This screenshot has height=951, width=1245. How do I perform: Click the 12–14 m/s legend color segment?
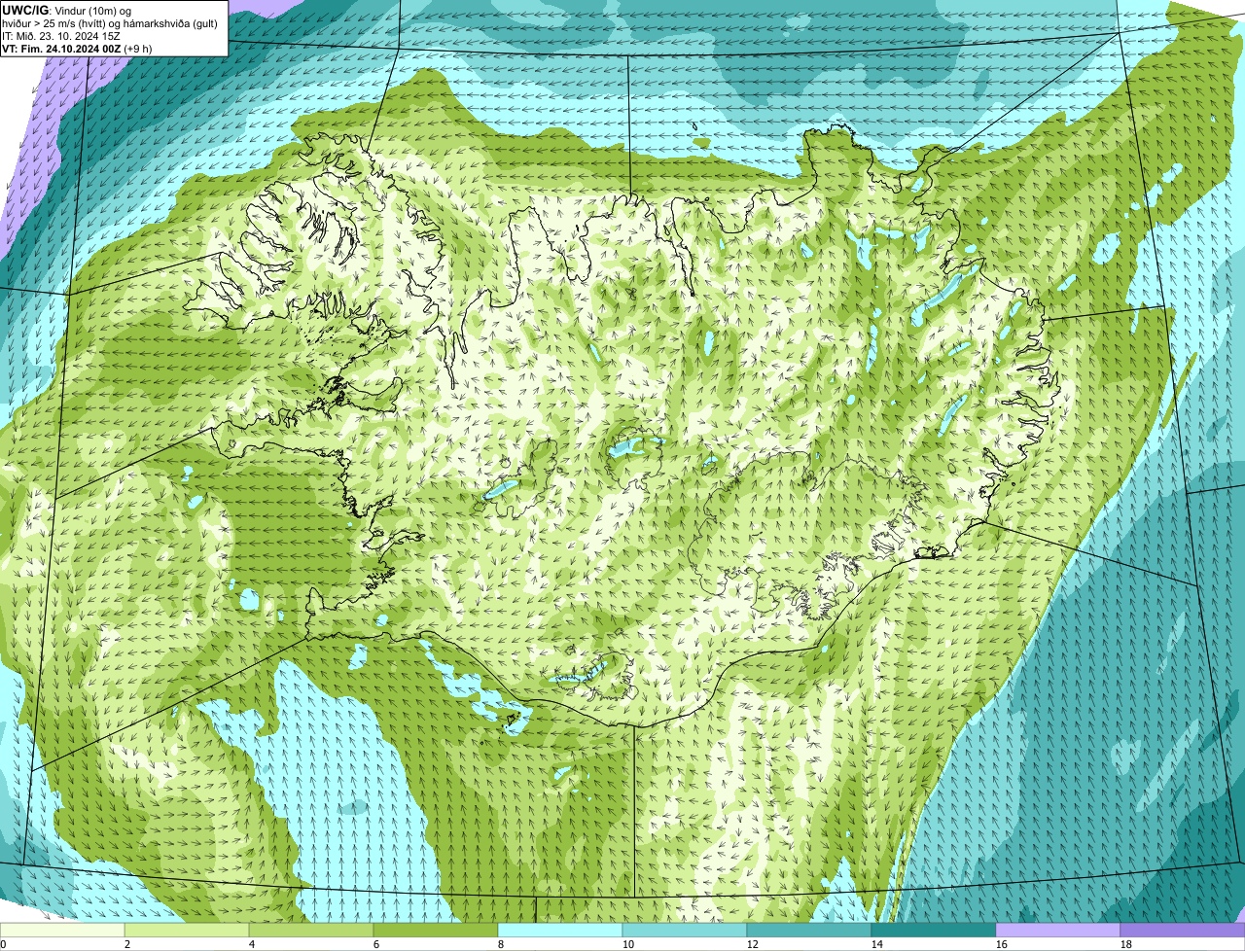[809, 930]
